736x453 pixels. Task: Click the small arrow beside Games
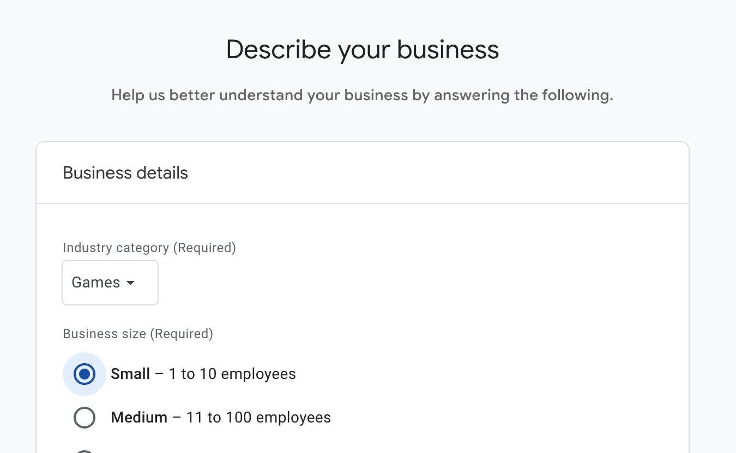click(130, 283)
